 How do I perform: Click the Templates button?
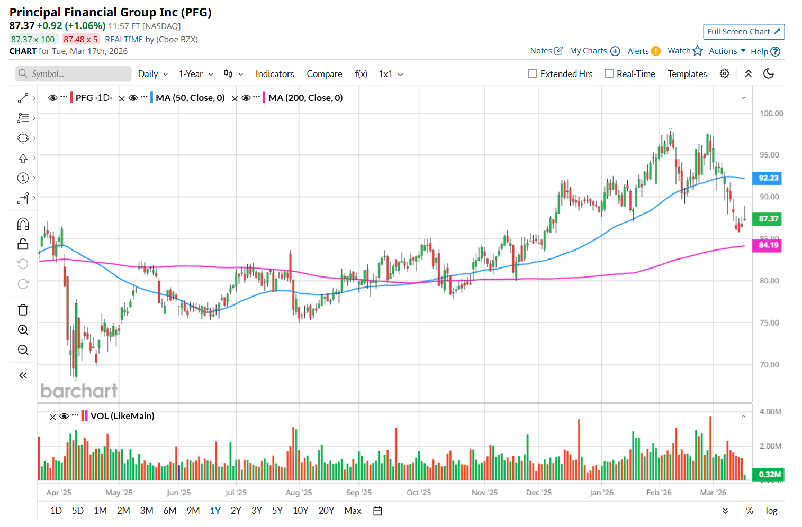tap(687, 74)
